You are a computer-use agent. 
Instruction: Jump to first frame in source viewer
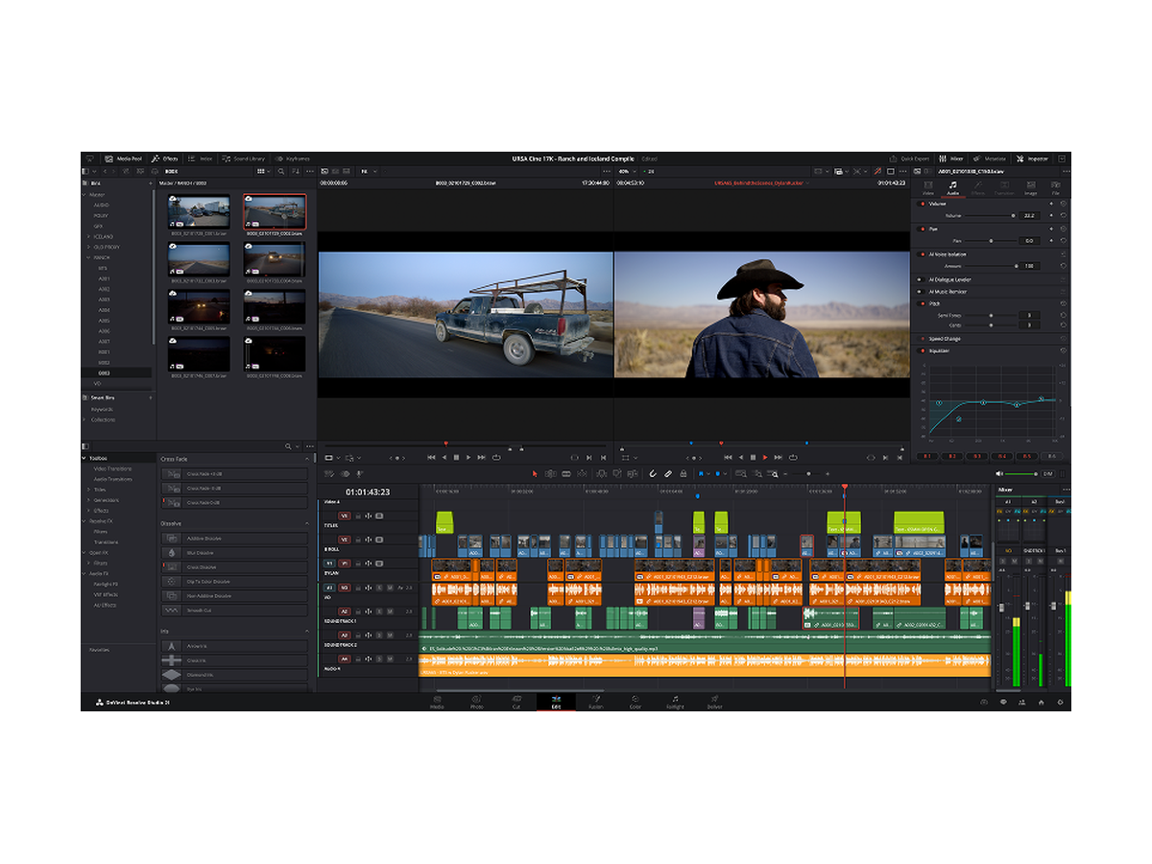point(431,456)
